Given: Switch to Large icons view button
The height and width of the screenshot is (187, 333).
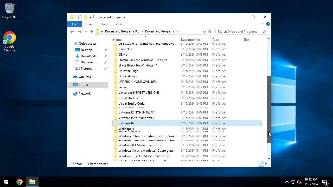Looking at the screenshot, I should point(267,164).
